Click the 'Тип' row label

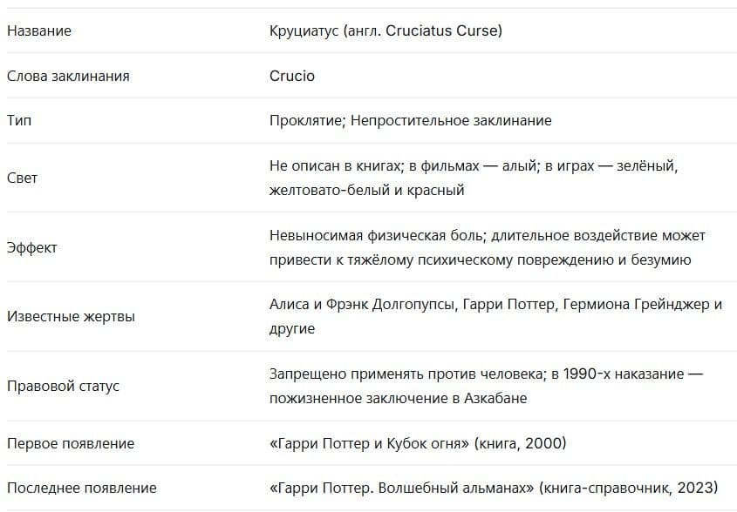19,121
